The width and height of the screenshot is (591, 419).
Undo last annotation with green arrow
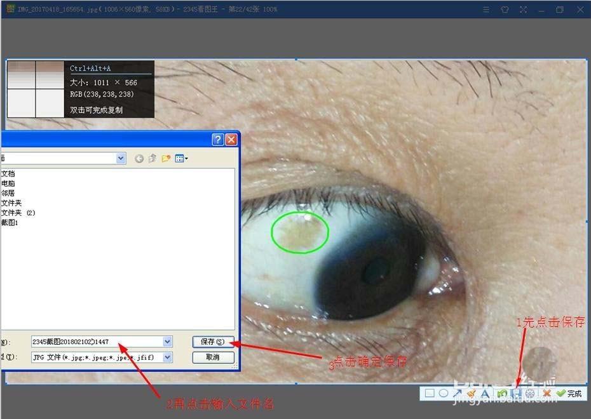[502, 394]
